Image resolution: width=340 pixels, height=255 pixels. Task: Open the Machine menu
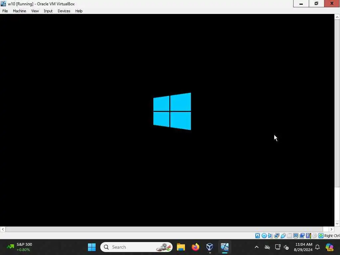click(x=19, y=11)
